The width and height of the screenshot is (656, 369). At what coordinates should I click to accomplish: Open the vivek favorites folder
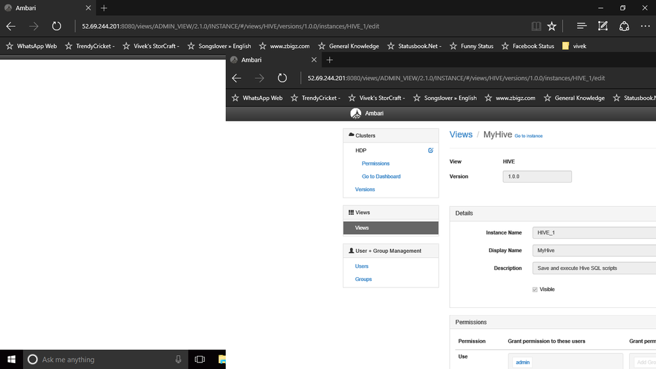574,46
